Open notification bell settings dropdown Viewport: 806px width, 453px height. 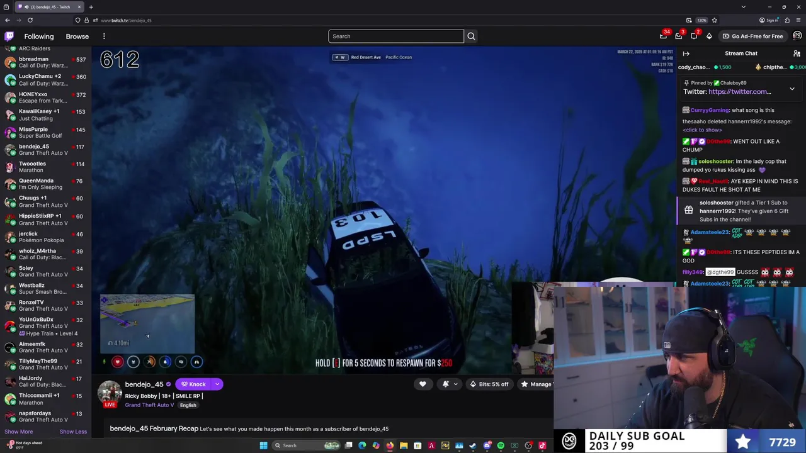449,384
